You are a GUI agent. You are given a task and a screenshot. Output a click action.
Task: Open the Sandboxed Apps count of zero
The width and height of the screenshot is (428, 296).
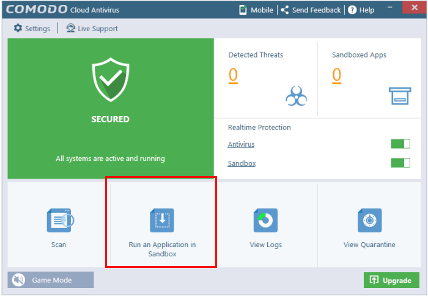click(x=336, y=75)
